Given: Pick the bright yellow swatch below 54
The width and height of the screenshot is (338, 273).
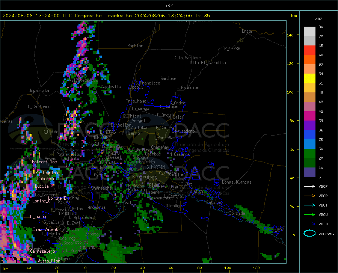Looking at the screenshot, I should 309,78.
